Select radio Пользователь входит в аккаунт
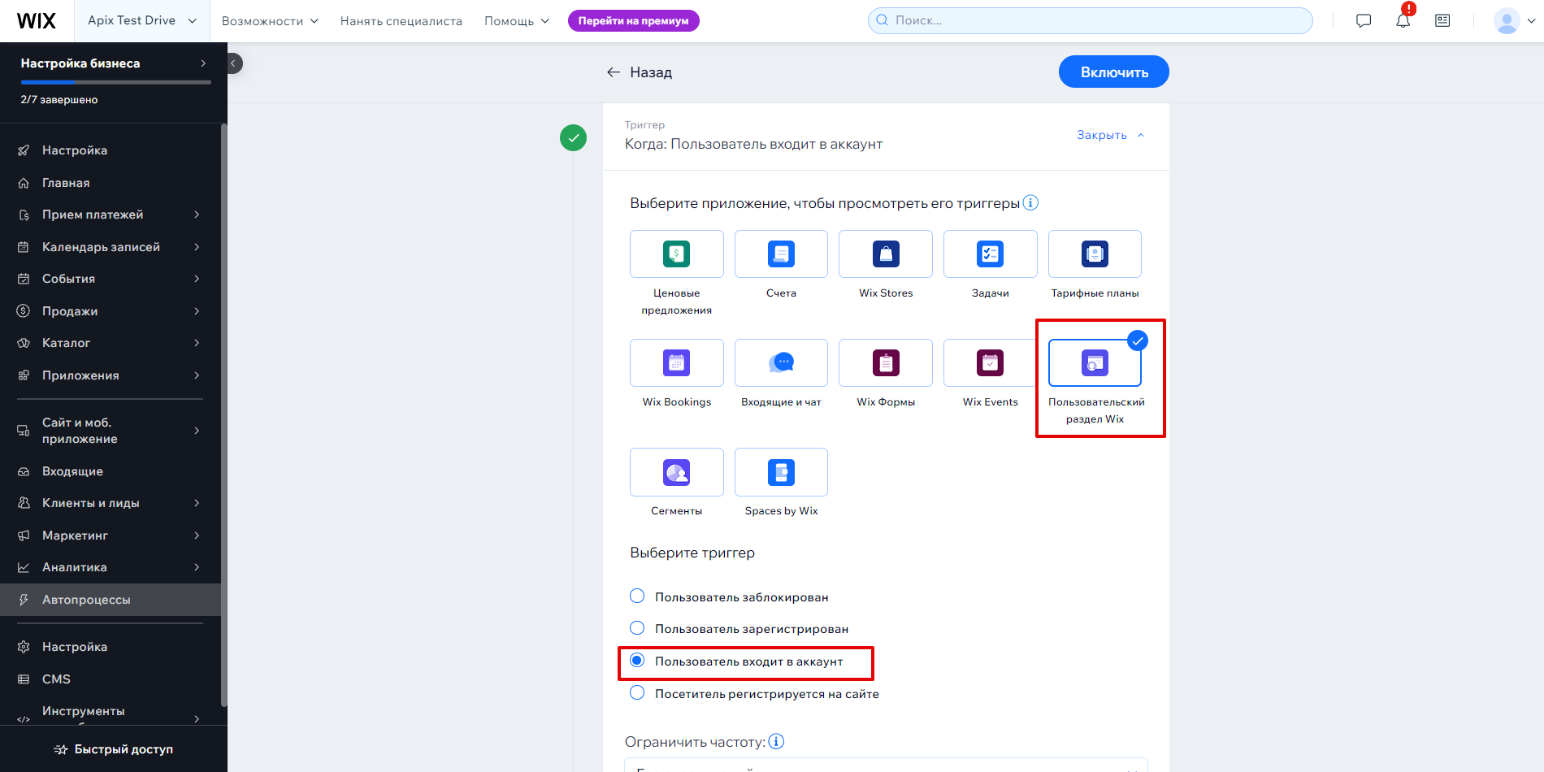The height and width of the screenshot is (772, 1544). click(637, 661)
